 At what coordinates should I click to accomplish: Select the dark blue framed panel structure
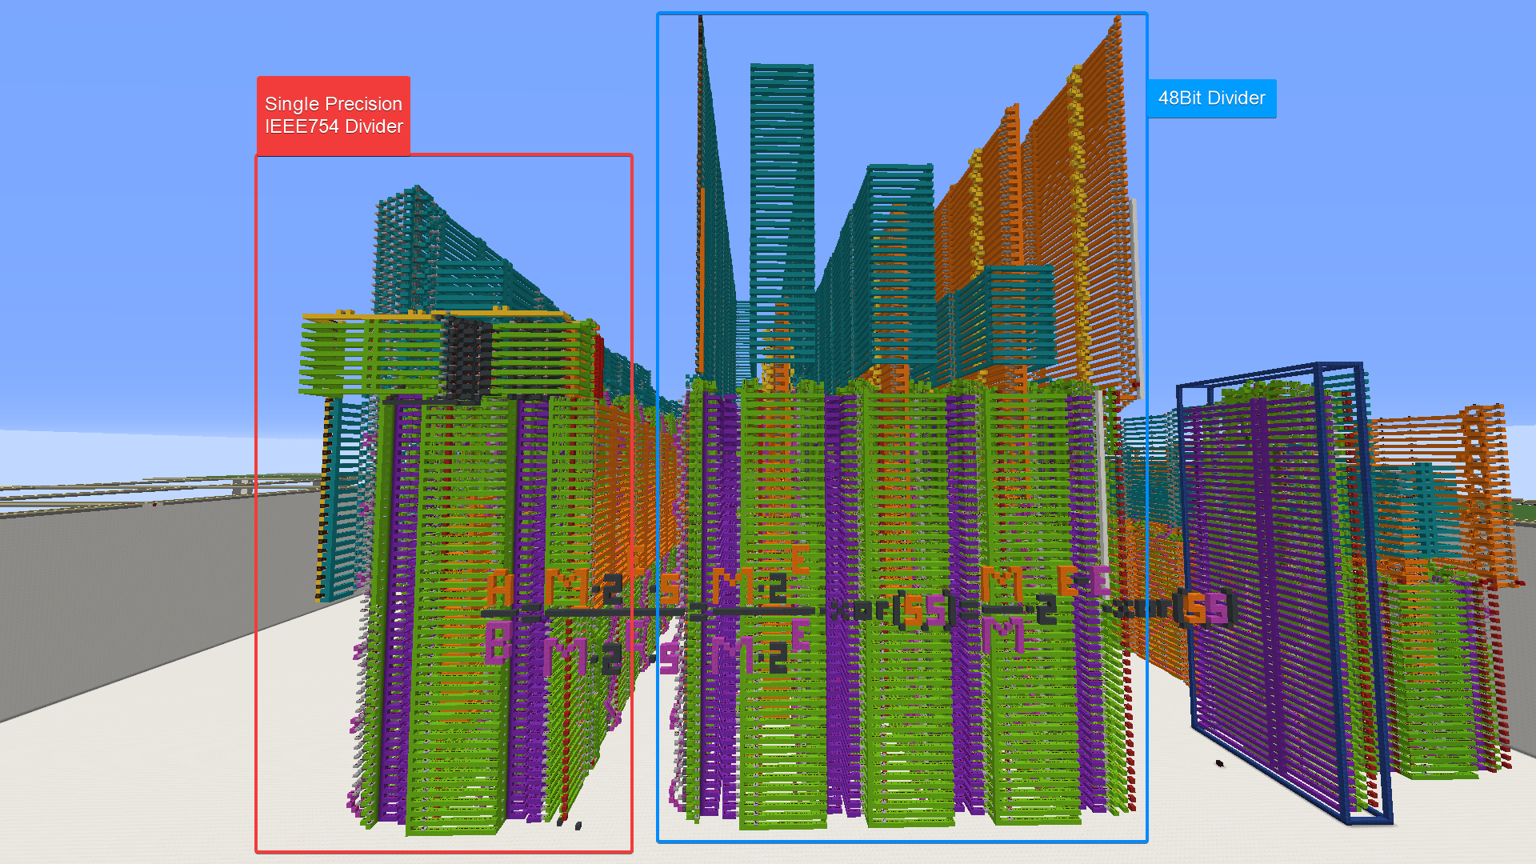[1283, 592]
